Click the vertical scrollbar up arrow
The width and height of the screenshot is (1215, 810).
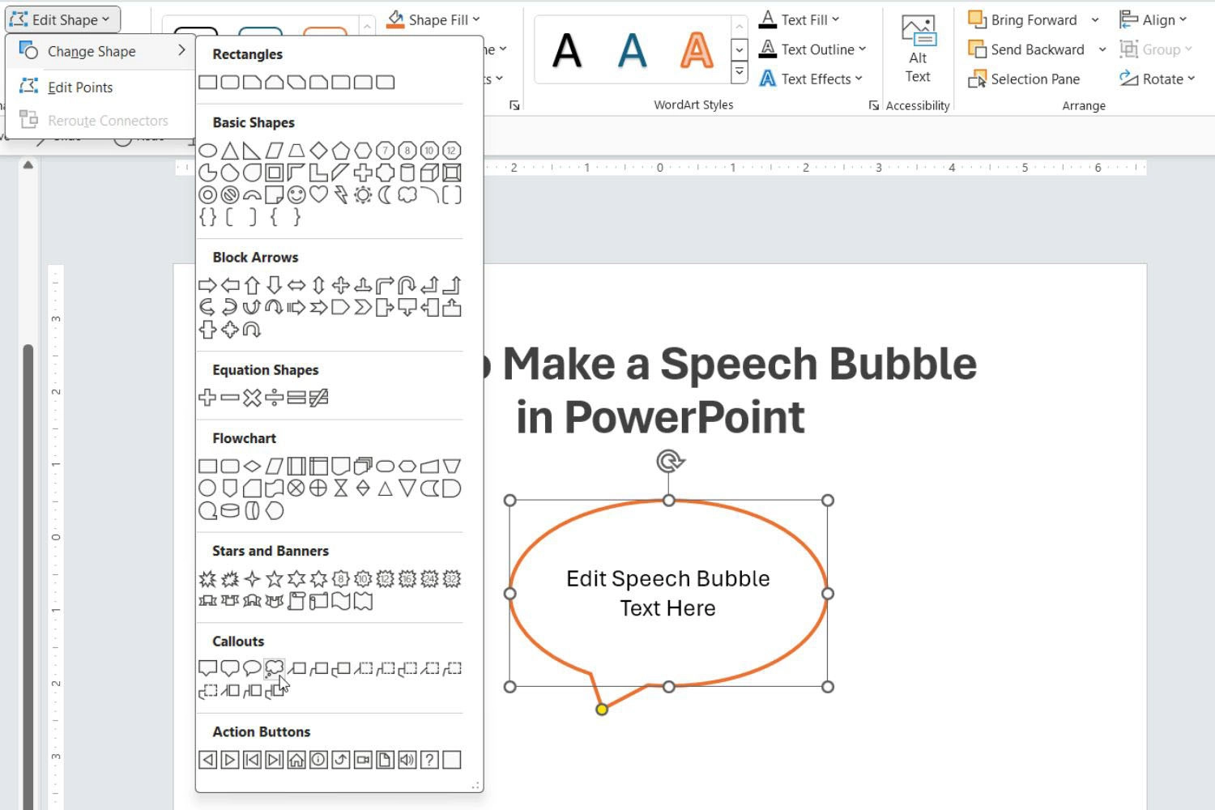click(28, 164)
